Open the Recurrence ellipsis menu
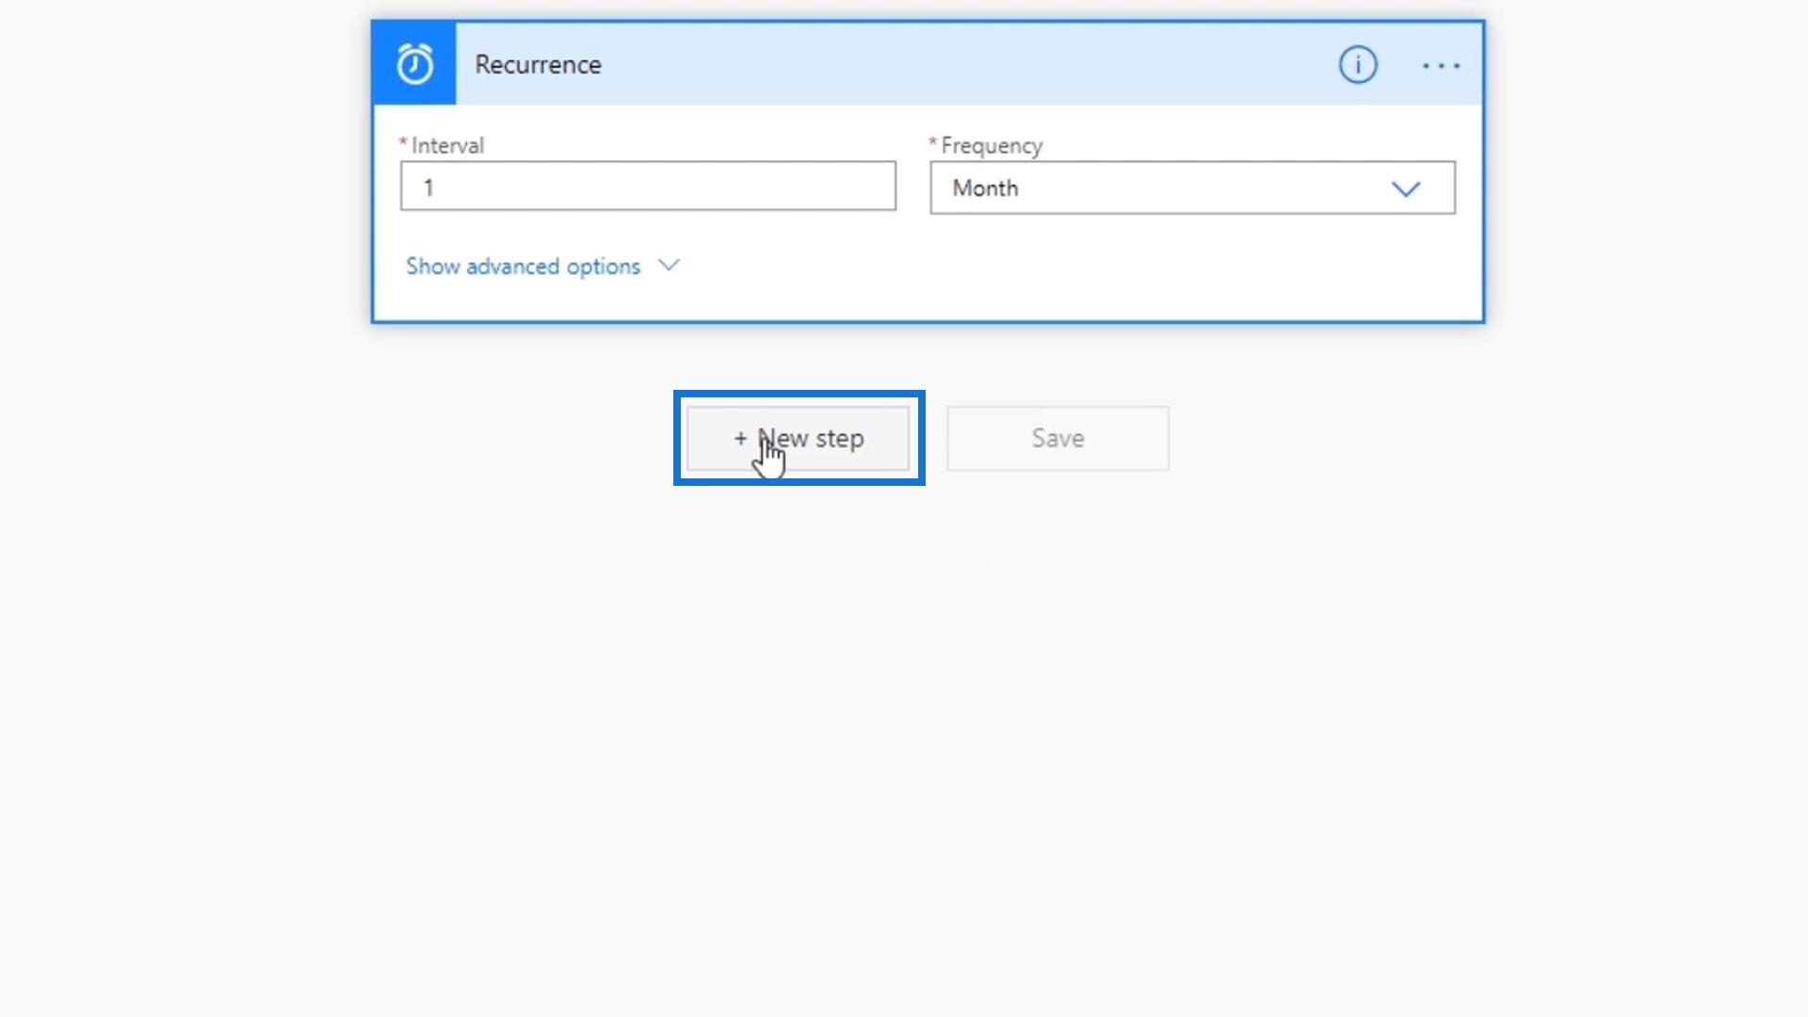1808x1017 pixels. (x=1441, y=66)
